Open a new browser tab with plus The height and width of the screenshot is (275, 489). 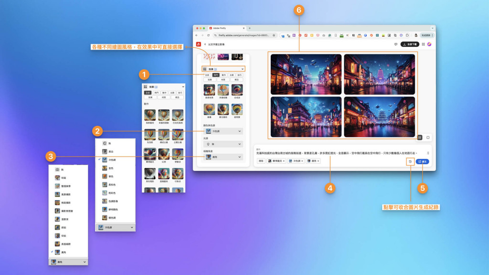249,28
